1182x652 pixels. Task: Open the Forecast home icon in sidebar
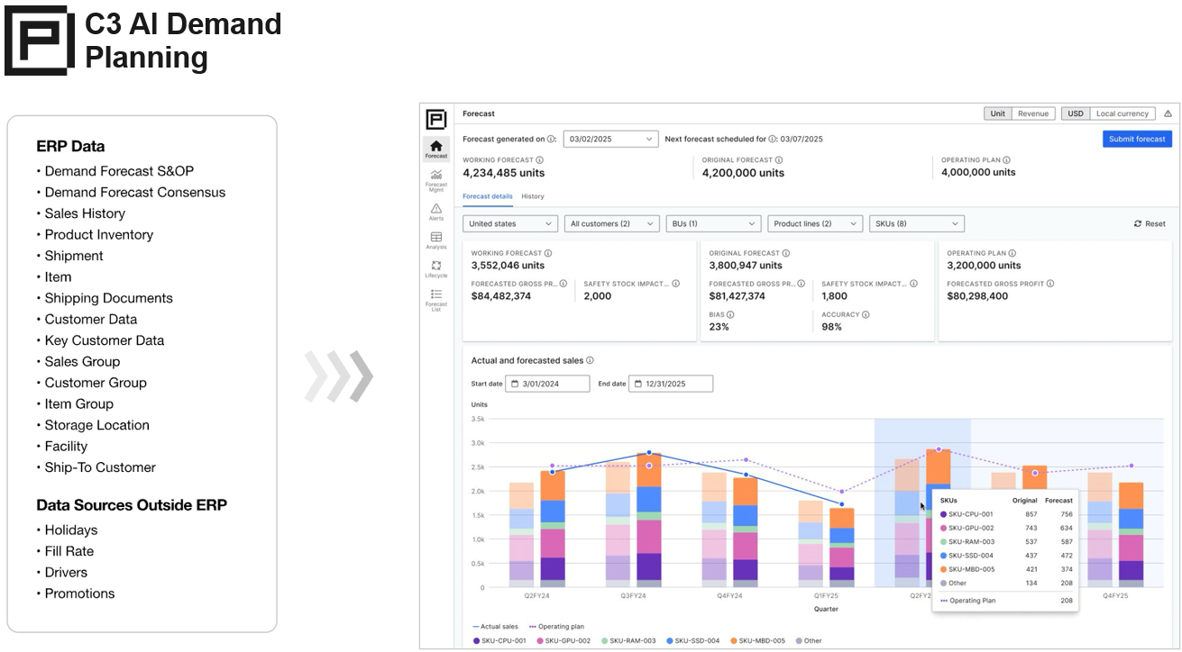click(436, 149)
